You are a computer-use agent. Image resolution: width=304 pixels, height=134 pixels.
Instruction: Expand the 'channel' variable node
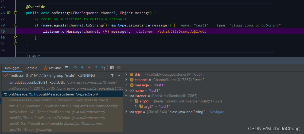[126, 80]
